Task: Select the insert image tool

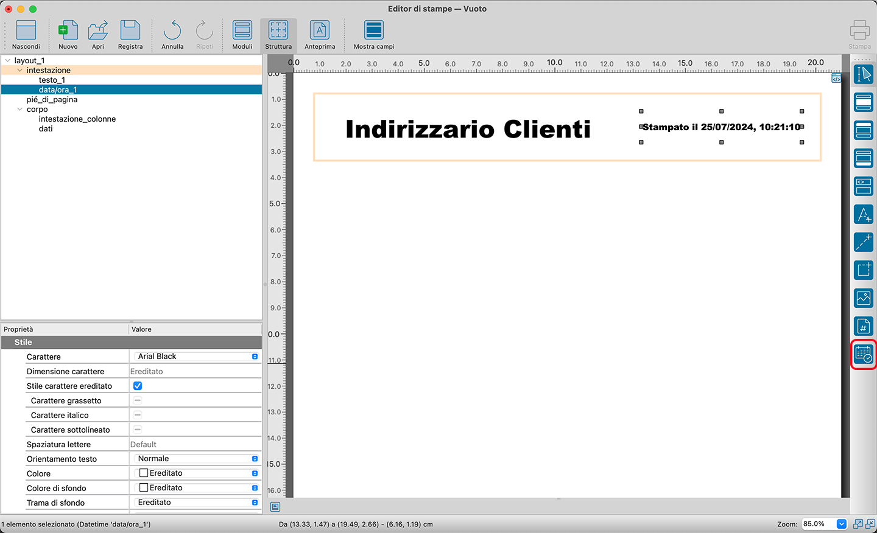Action: point(863,298)
